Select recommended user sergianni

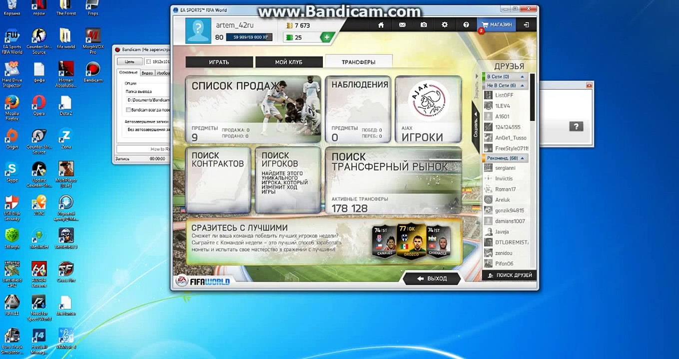(506, 168)
